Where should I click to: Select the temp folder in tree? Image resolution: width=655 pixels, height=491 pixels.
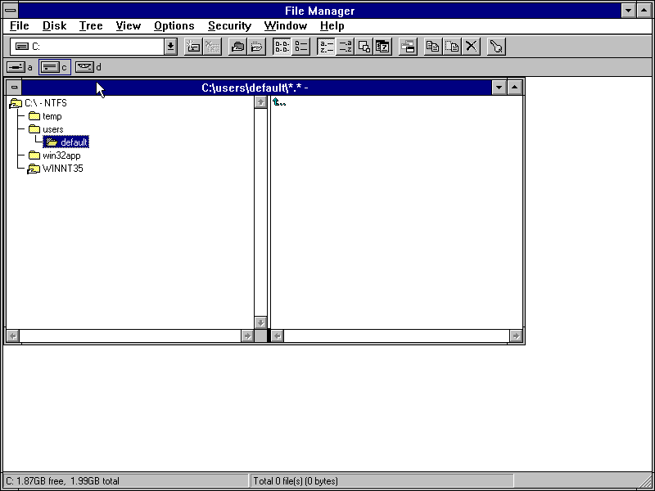point(45,116)
